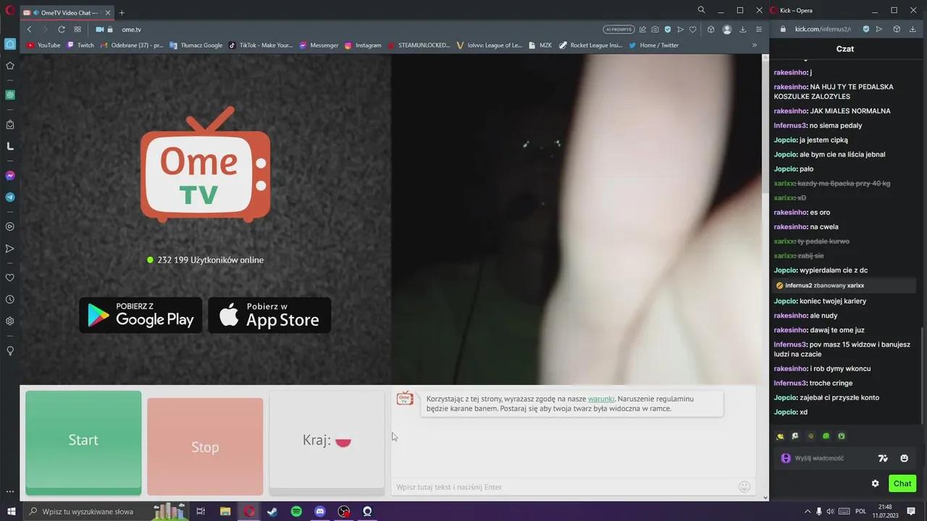Click the red Stop button
The height and width of the screenshot is (521, 927).
point(205,446)
